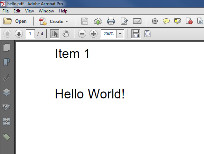Open the View menu

pyautogui.click(x=29, y=11)
